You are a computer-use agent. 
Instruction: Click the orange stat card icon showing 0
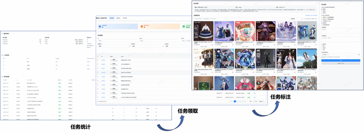click(x=142, y=27)
